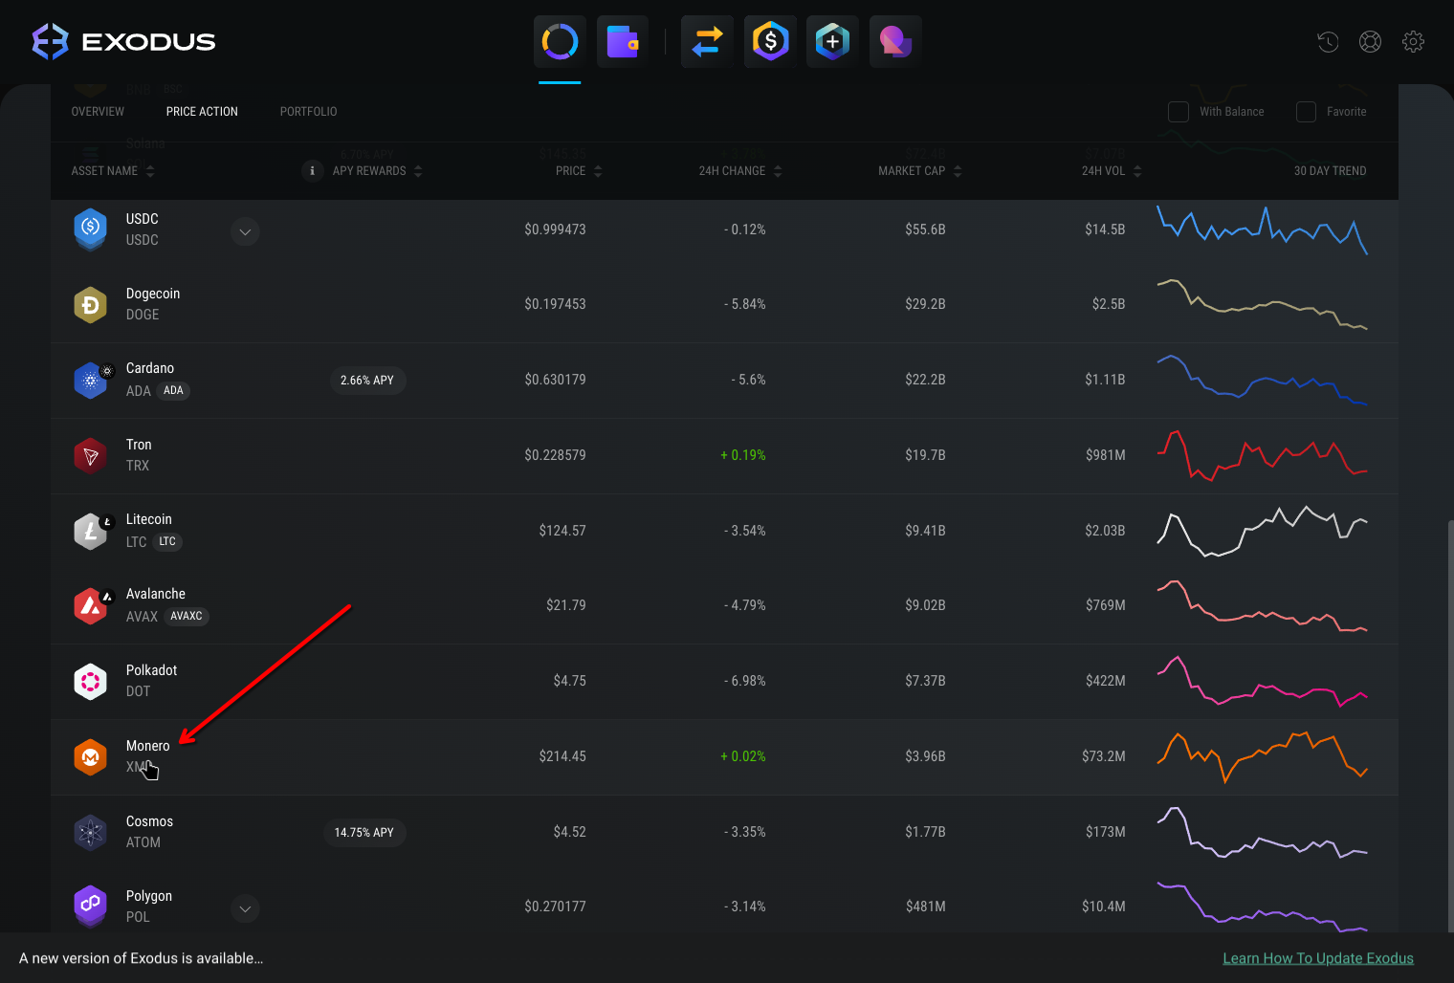Open the History clock icon
The height and width of the screenshot is (983, 1454).
[x=1328, y=42]
